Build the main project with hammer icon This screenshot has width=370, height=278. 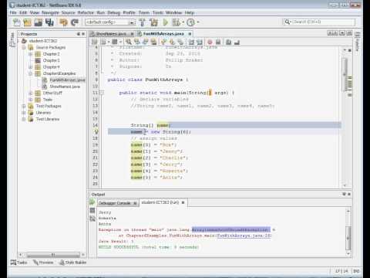[x=142, y=22]
